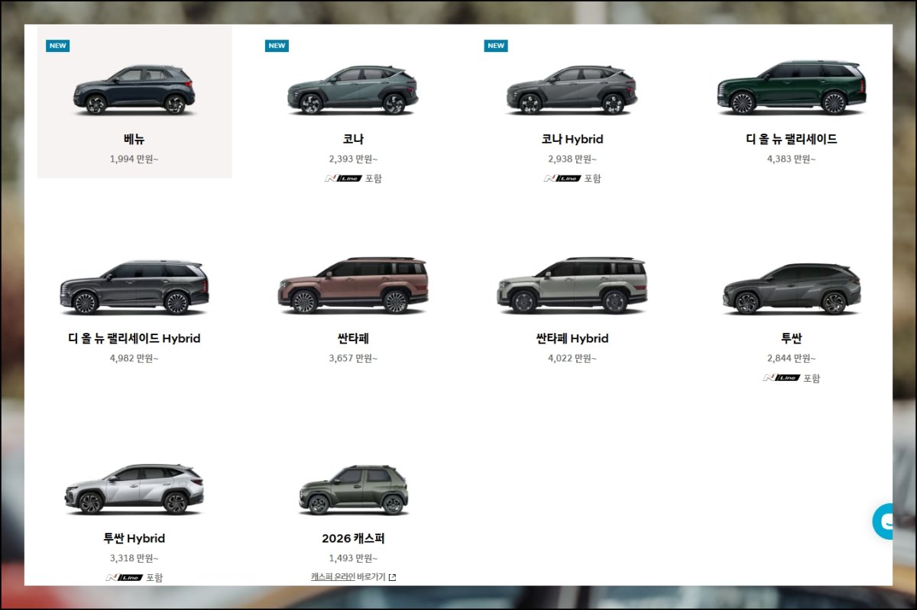917x610 pixels.
Task: Click 포함 text under 투싼 Hybrid price
Action: click(x=154, y=578)
